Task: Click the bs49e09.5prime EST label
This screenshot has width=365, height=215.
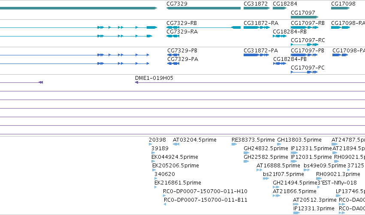Action: pyautogui.click(x=325, y=166)
